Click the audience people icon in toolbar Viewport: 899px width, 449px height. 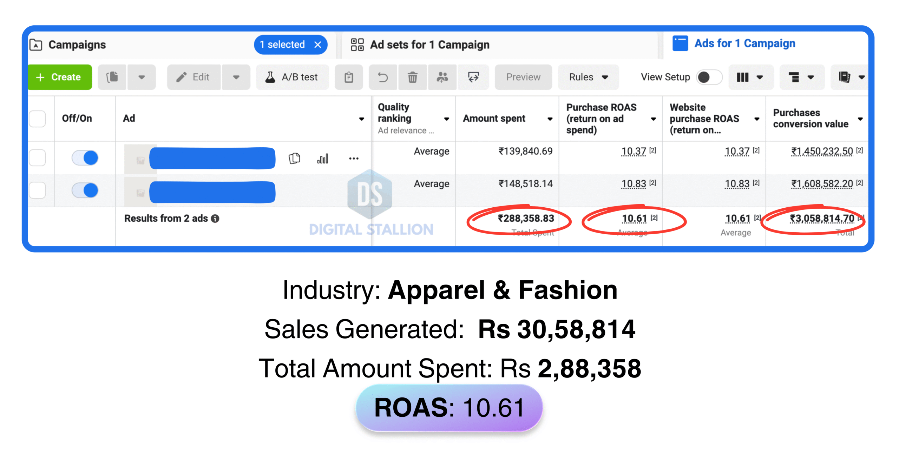pos(442,77)
